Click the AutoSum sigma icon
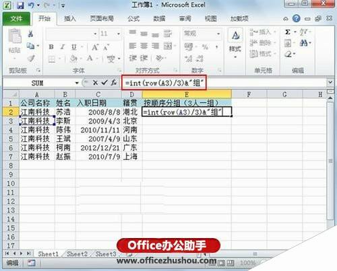Screen dimensions: 337x271 (288, 32)
